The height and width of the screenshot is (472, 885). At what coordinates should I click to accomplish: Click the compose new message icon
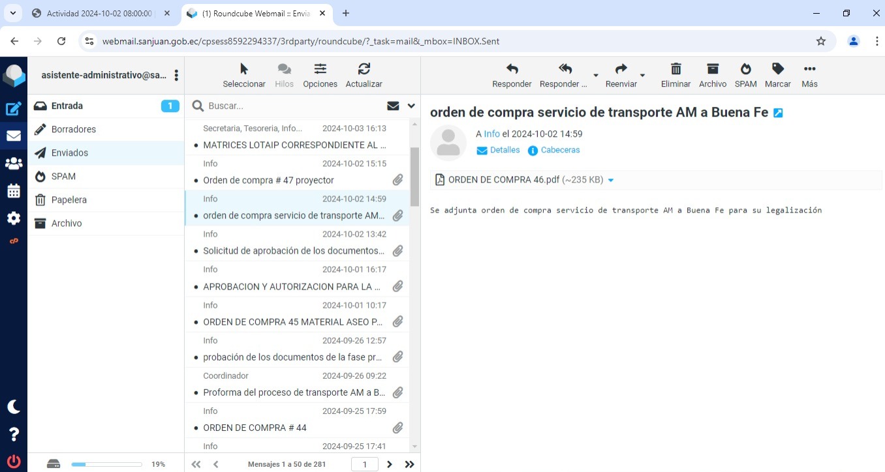click(13, 109)
